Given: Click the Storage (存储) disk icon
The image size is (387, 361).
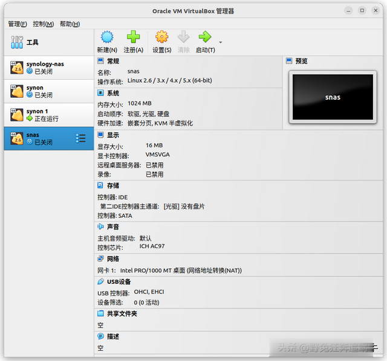Looking at the screenshot, I should pyautogui.click(x=100, y=185).
